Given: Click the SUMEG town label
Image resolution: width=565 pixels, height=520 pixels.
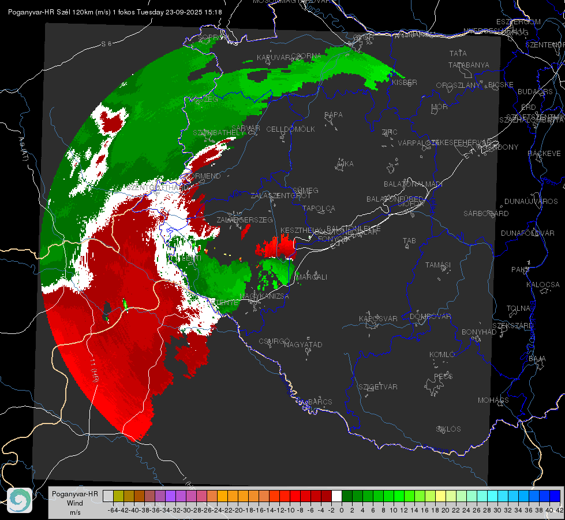Looking at the screenshot, I should [x=305, y=190].
